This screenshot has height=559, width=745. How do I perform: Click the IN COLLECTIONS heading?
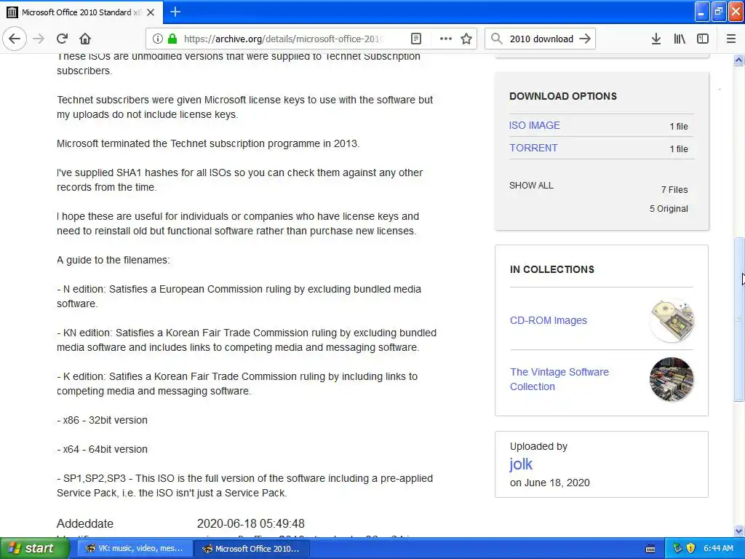tap(551, 269)
